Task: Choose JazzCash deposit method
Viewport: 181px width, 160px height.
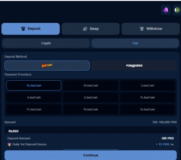Action: point(47,65)
